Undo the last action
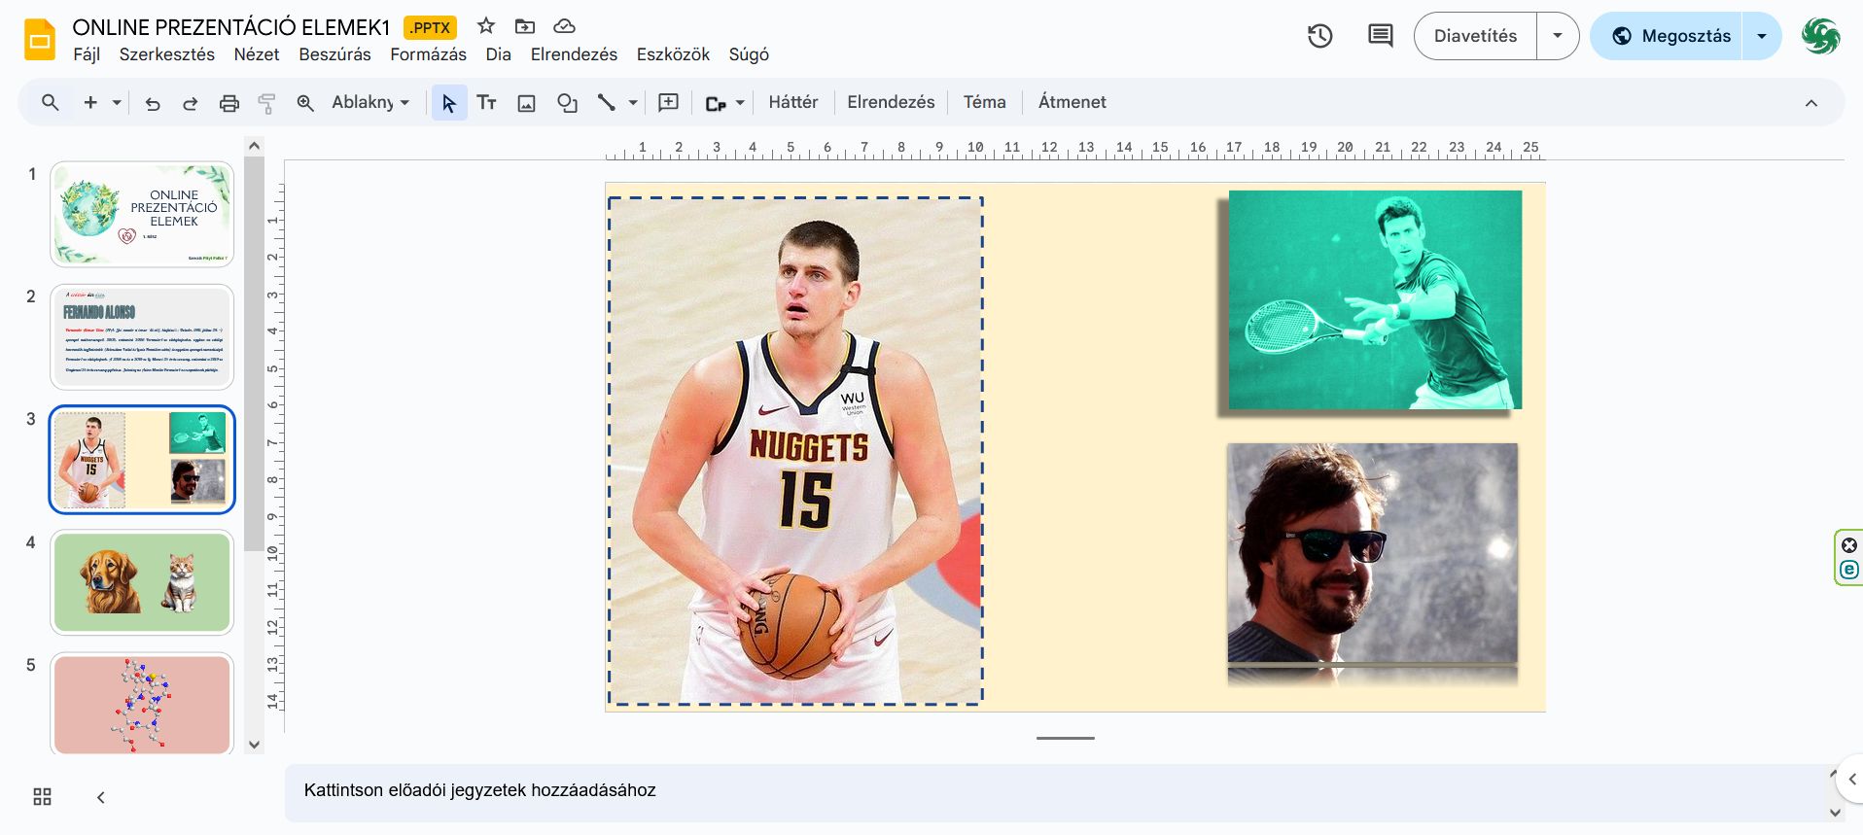 pyautogui.click(x=153, y=103)
